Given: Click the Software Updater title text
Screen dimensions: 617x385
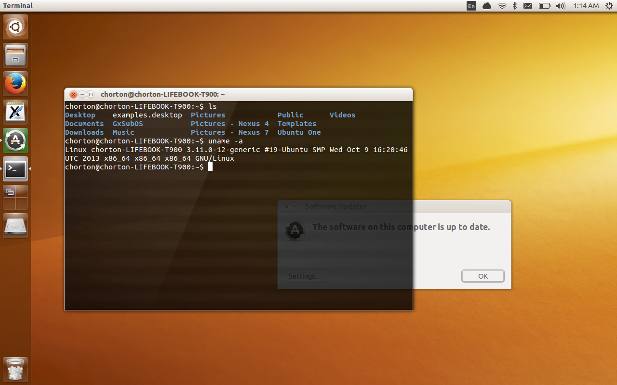Looking at the screenshot, I should pyautogui.click(x=336, y=206).
